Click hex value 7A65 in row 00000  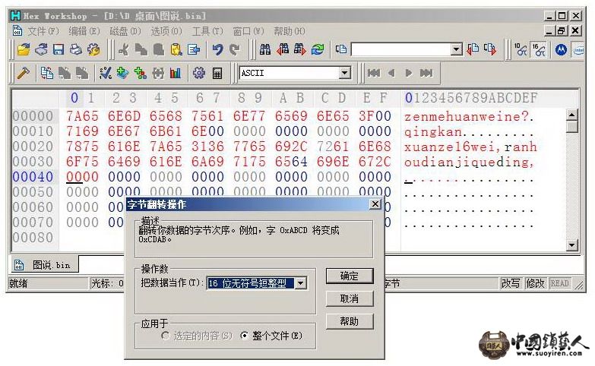pyautogui.click(x=82, y=116)
